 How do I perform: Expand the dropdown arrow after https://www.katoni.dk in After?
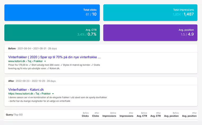click(x=53, y=94)
